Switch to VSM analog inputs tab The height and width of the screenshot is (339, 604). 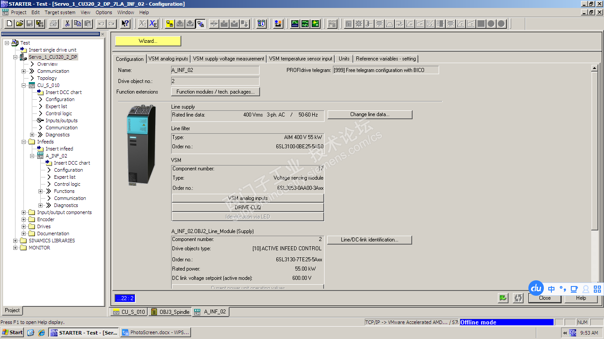tap(168, 59)
